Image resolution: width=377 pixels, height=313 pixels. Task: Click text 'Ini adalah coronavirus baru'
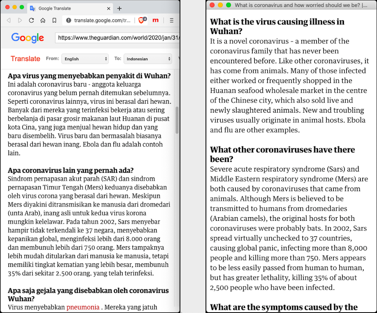[47, 85]
